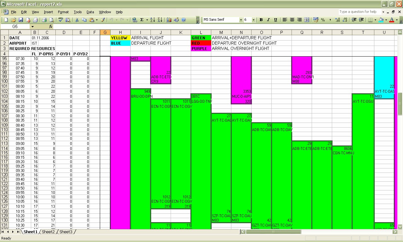The width and height of the screenshot is (403, 242).
Task: Apply the Comma style format
Action: tap(330, 20)
